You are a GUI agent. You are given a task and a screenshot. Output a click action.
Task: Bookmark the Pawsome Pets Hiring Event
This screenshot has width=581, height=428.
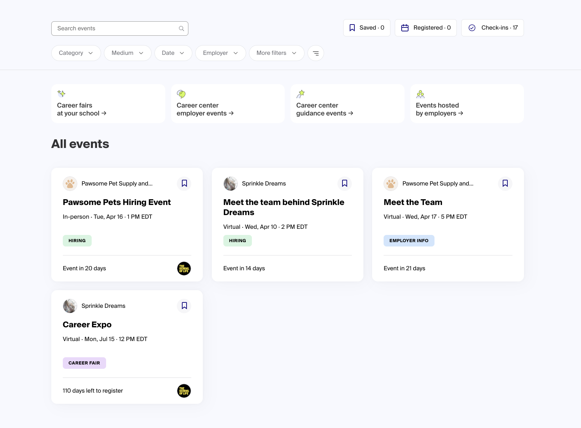pos(184,184)
